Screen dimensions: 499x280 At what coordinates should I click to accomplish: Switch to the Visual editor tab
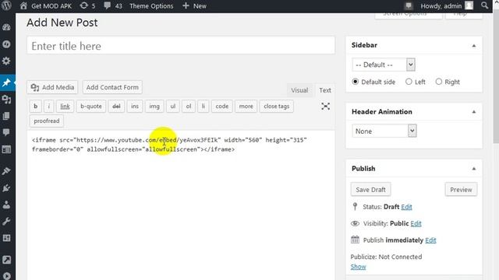pos(299,90)
